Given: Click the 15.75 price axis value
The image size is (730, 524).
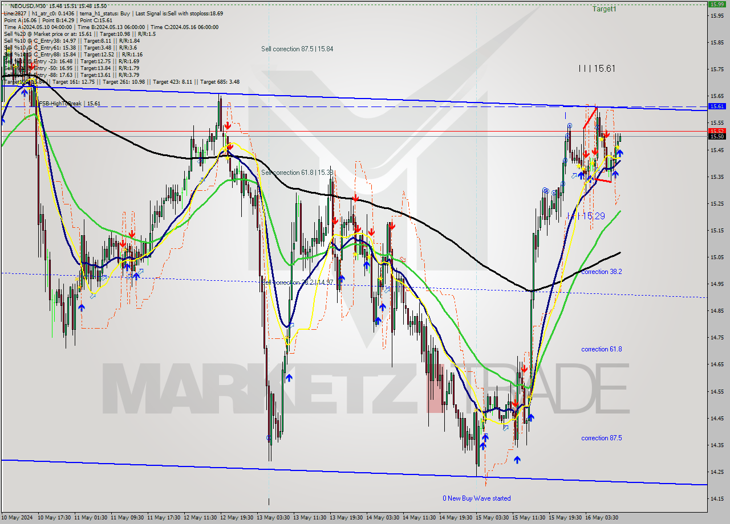Looking at the screenshot, I should (717, 69).
